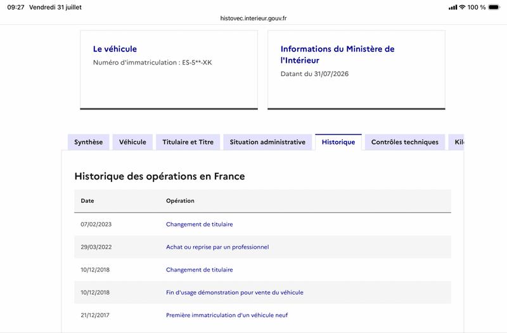Tap the battery icon in status bar
The image size is (507, 333).
coord(494,7)
